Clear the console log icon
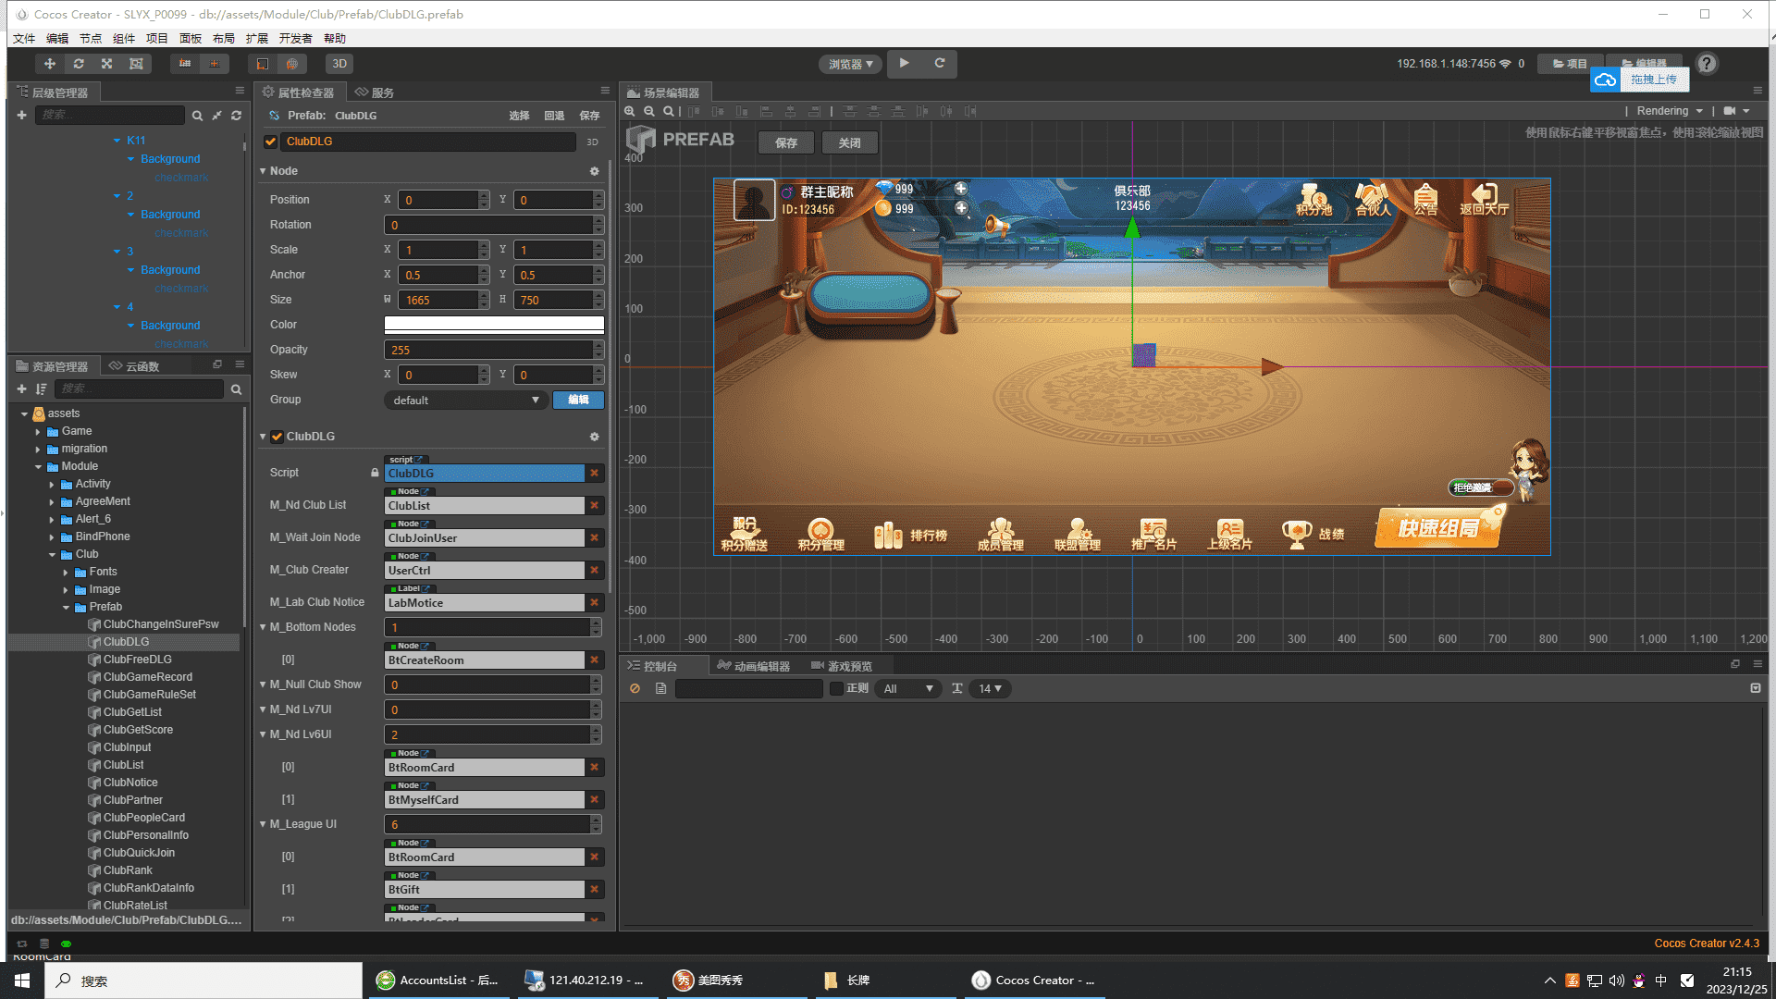The width and height of the screenshot is (1776, 999). [x=635, y=688]
